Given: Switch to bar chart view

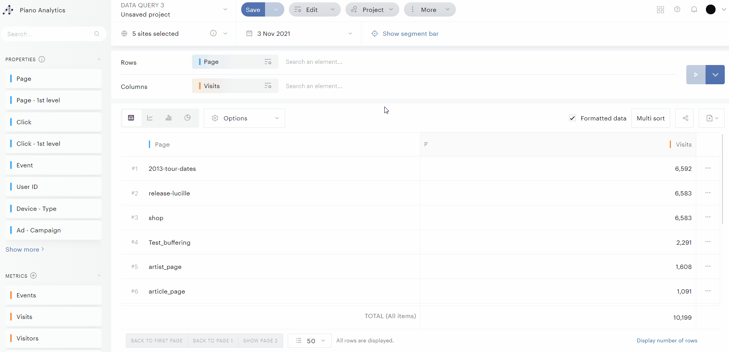Looking at the screenshot, I should (168, 118).
